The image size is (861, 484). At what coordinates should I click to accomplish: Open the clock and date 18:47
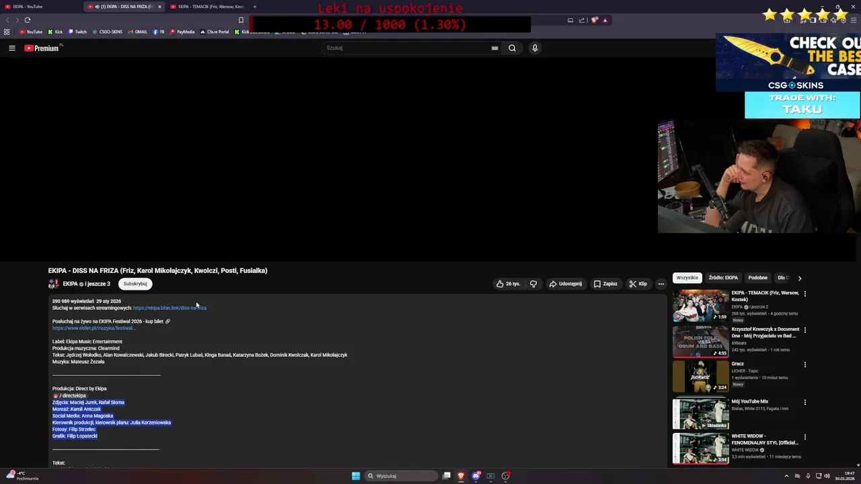pos(846,476)
